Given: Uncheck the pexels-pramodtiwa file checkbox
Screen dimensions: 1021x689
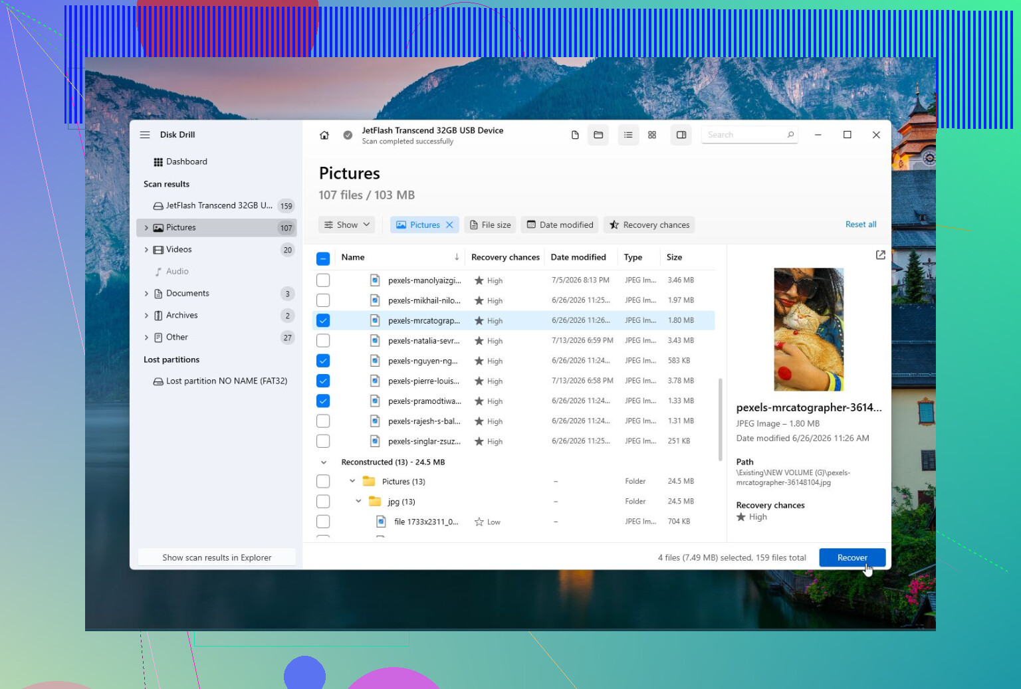Looking at the screenshot, I should click(x=323, y=401).
